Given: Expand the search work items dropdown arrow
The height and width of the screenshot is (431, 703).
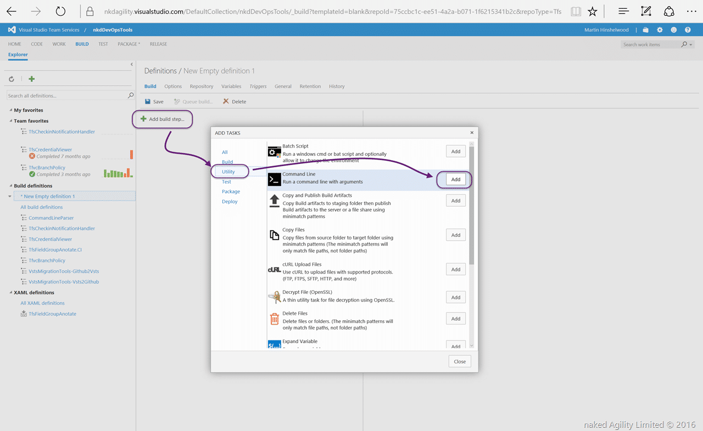Looking at the screenshot, I should [x=691, y=44].
